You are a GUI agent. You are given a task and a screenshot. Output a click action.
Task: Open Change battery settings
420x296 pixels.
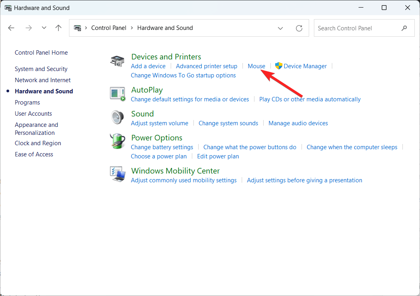162,147
